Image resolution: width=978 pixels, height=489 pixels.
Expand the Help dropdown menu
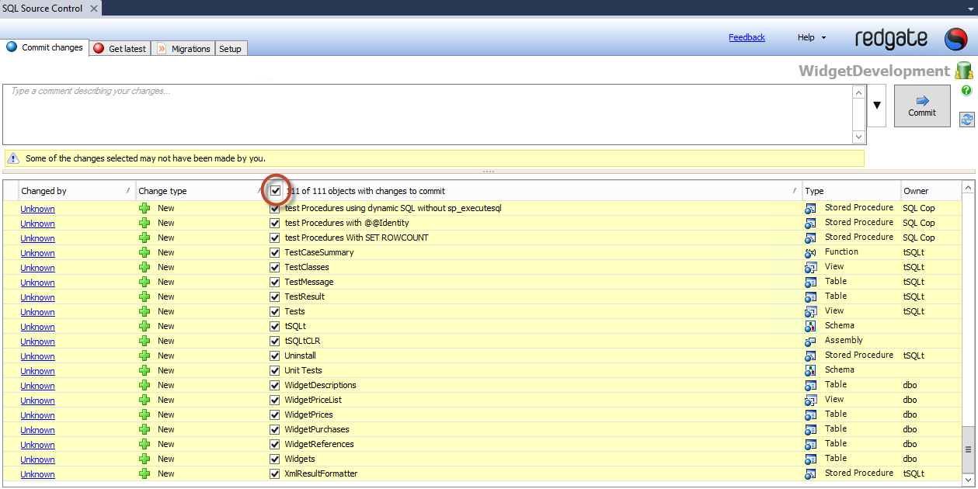pos(812,37)
